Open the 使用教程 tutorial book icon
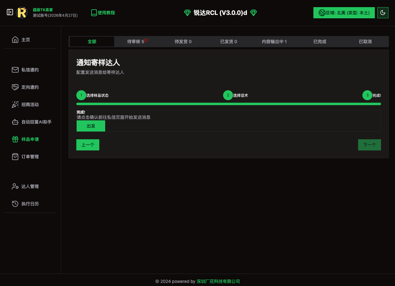 click(x=94, y=13)
